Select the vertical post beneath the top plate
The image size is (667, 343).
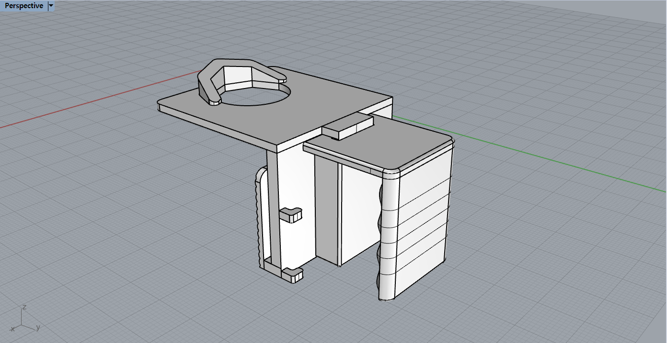(273, 206)
